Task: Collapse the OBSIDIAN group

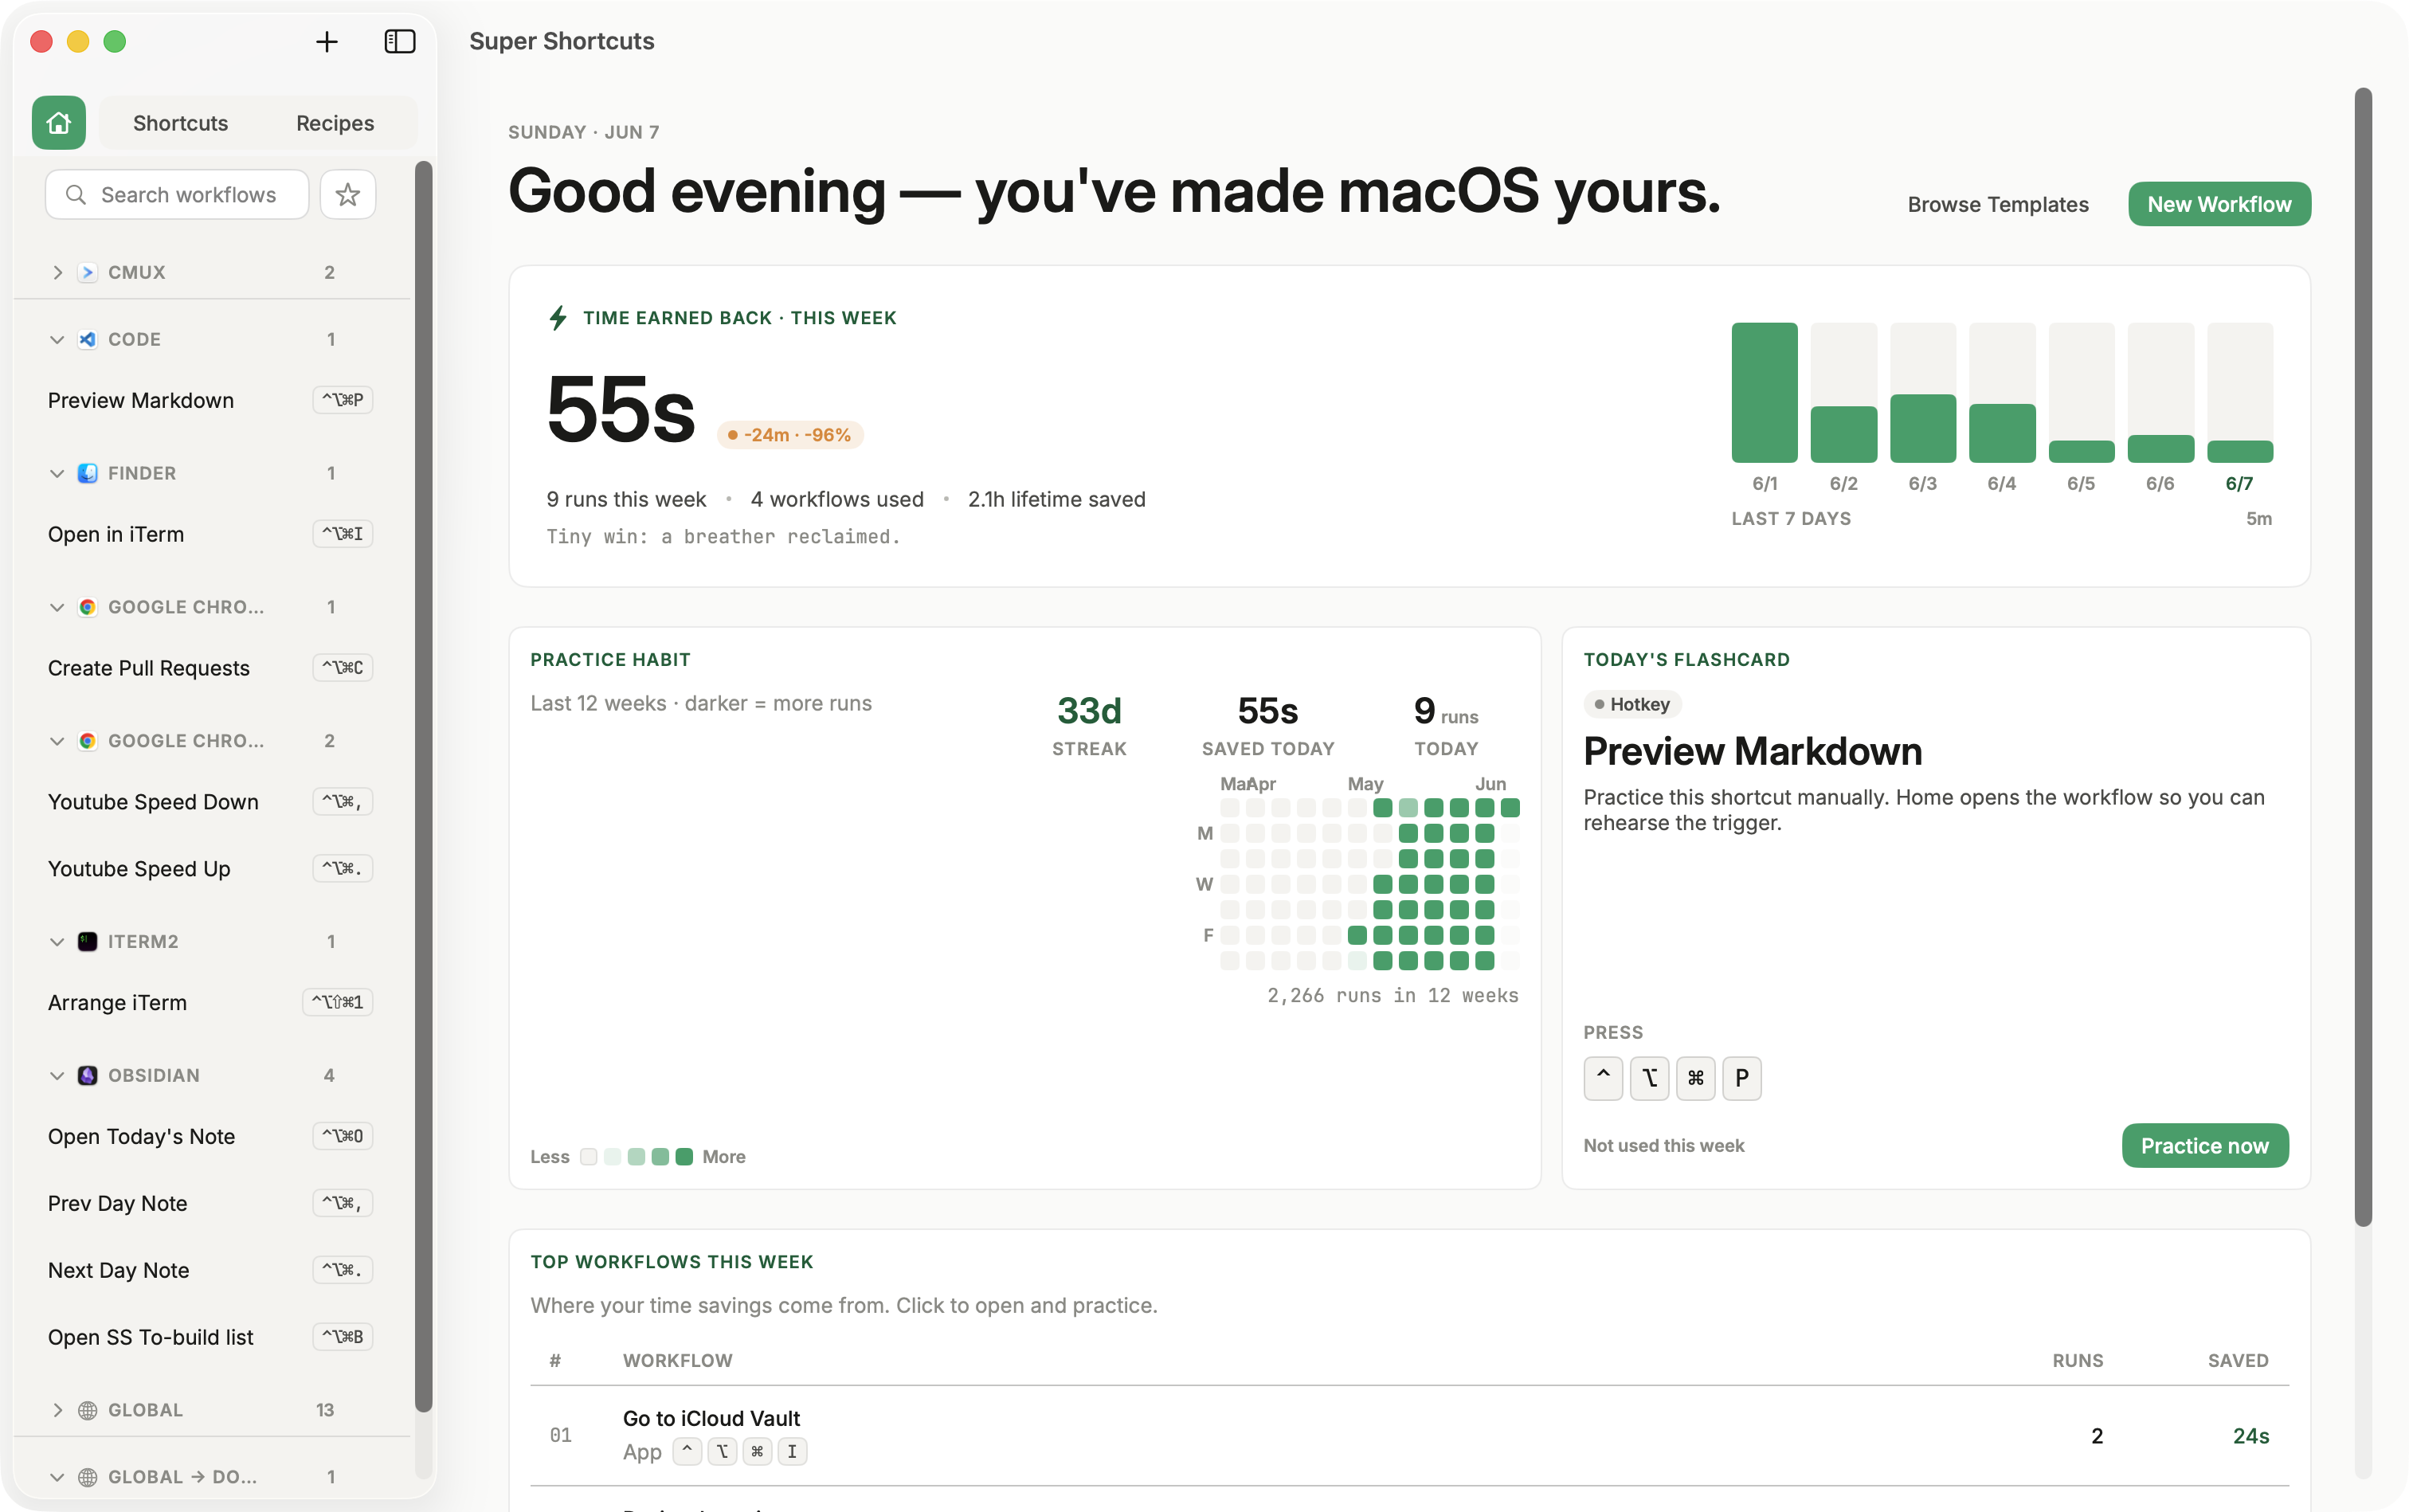Action: click(57, 1075)
